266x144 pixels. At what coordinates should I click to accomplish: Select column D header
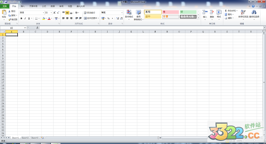click(x=47, y=32)
